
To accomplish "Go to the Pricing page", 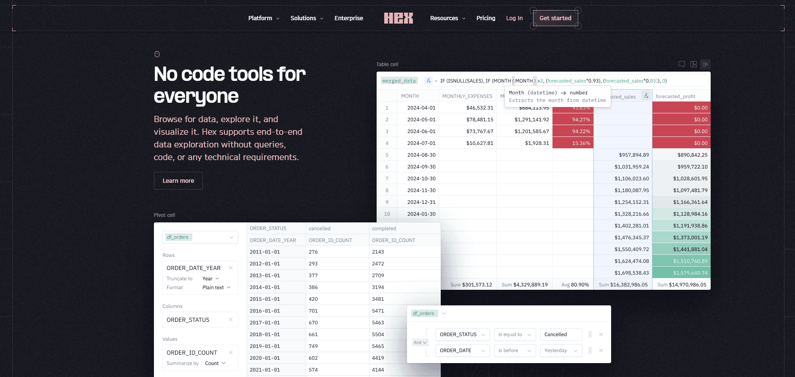I will [x=486, y=18].
